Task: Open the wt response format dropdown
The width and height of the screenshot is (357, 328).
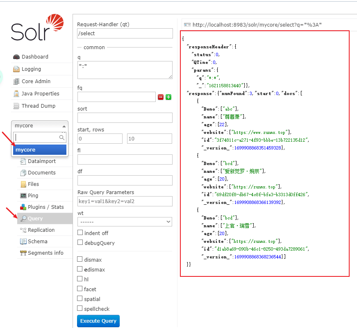Action: tap(125, 222)
